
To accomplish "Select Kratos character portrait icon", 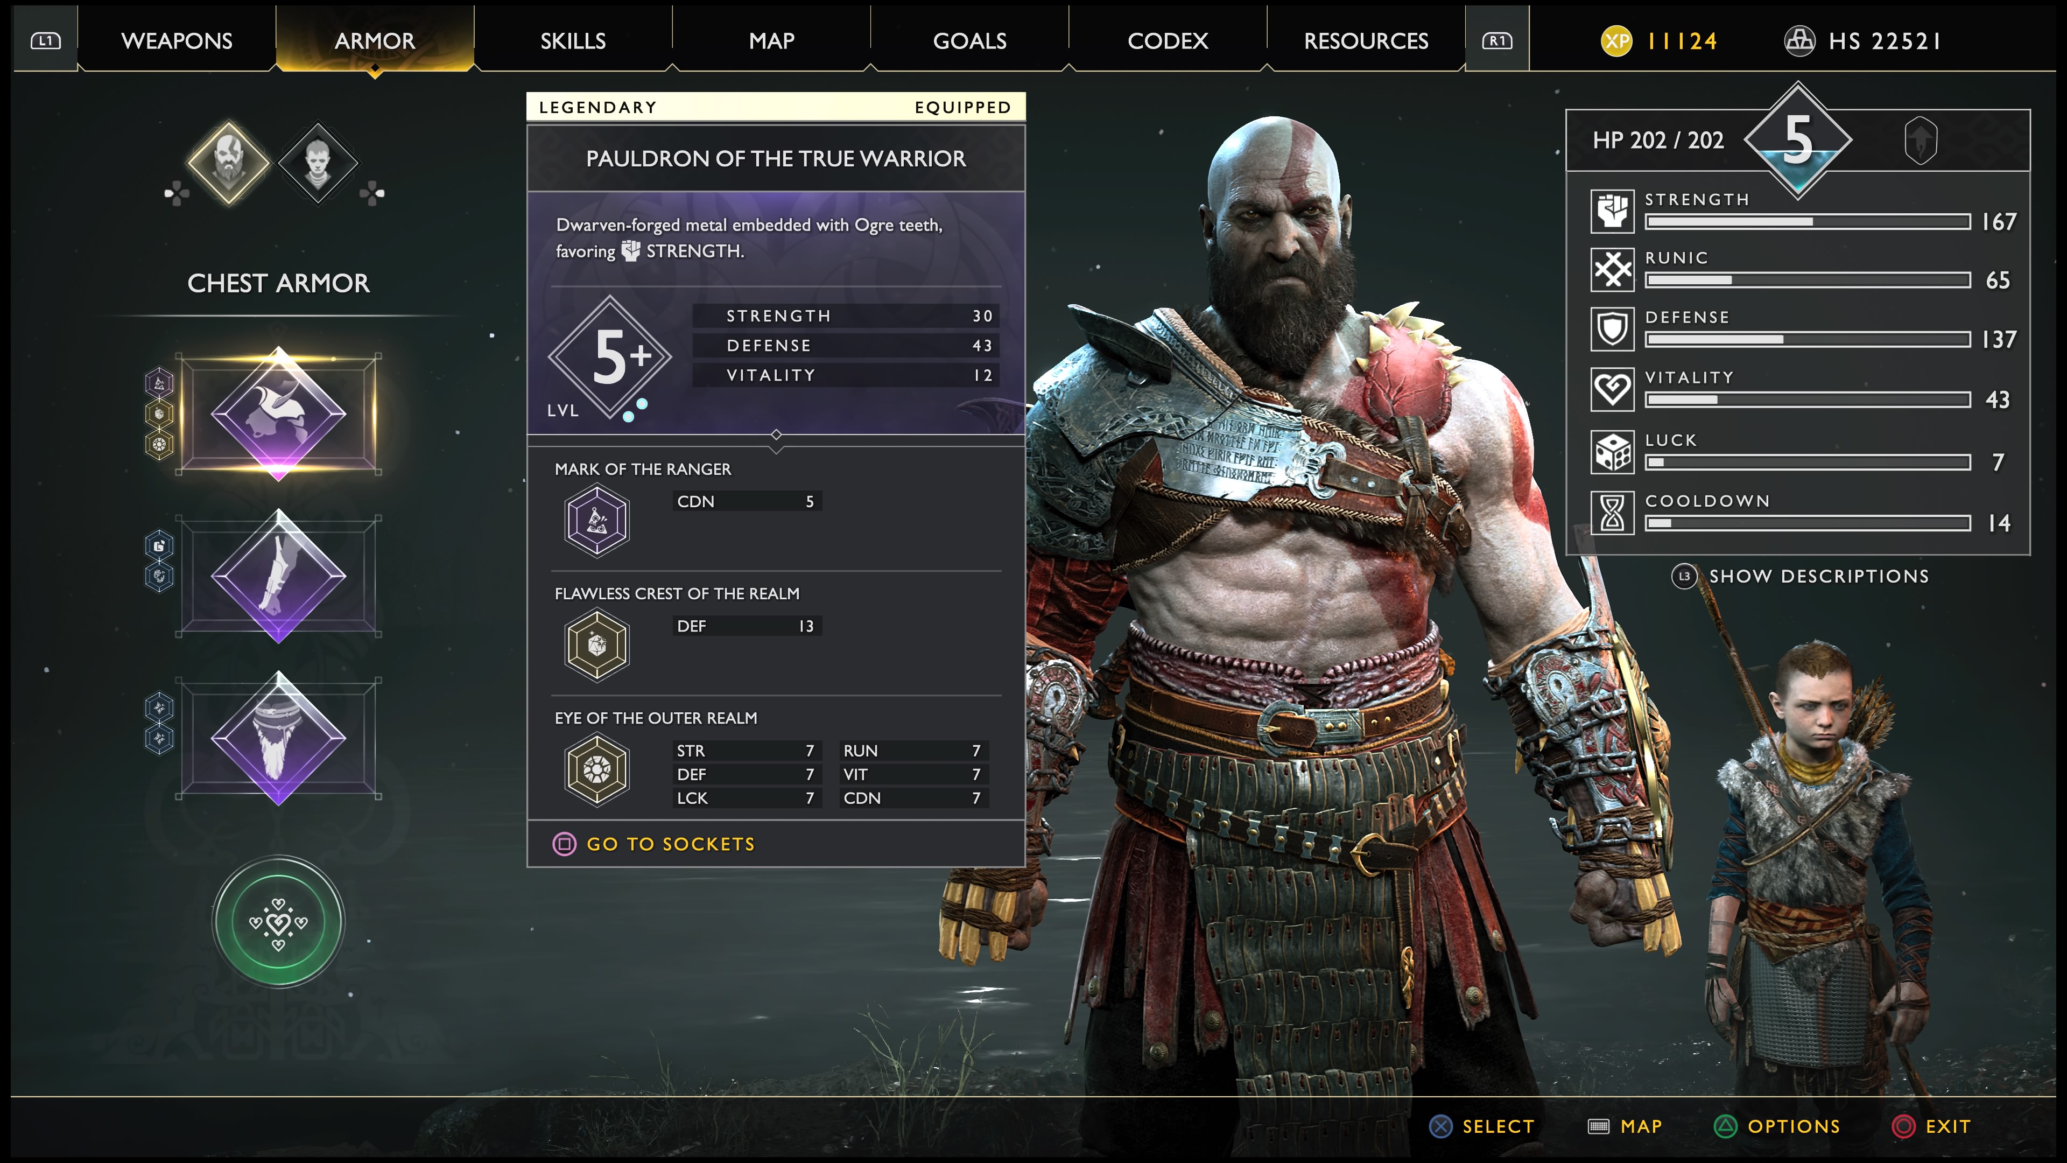I will click(229, 162).
